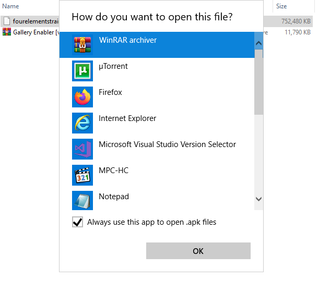
Task: Sort files by the Size column header
Action: [281, 6]
